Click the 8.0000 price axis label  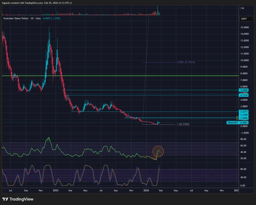(245, 74)
